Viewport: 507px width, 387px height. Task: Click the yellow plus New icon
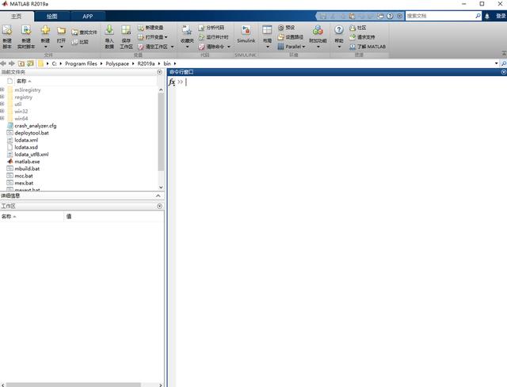click(45, 30)
